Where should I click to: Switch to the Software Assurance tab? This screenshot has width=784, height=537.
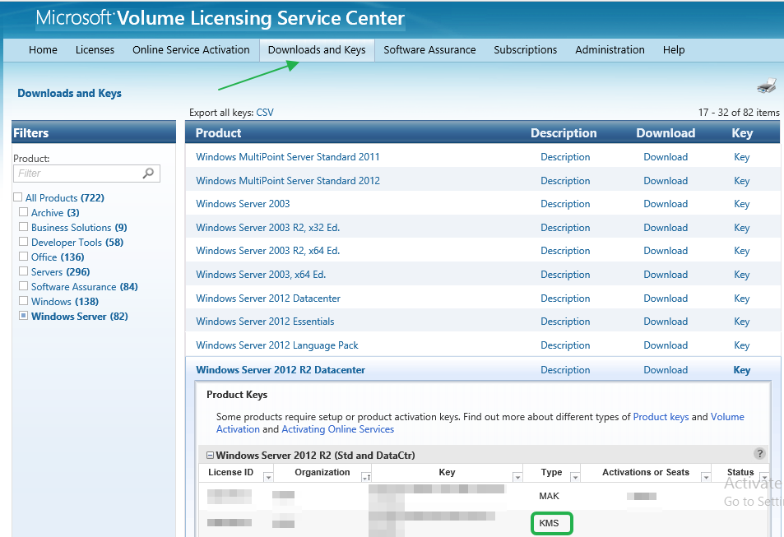coord(429,50)
